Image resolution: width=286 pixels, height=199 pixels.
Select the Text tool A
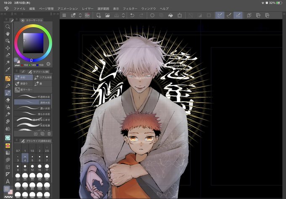pos(8,181)
